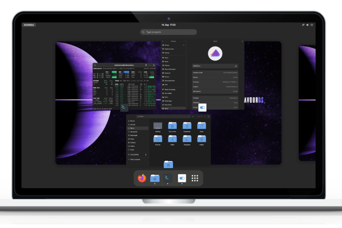342x228 pixels.
Task: Show the applications grid
Action: (195, 178)
